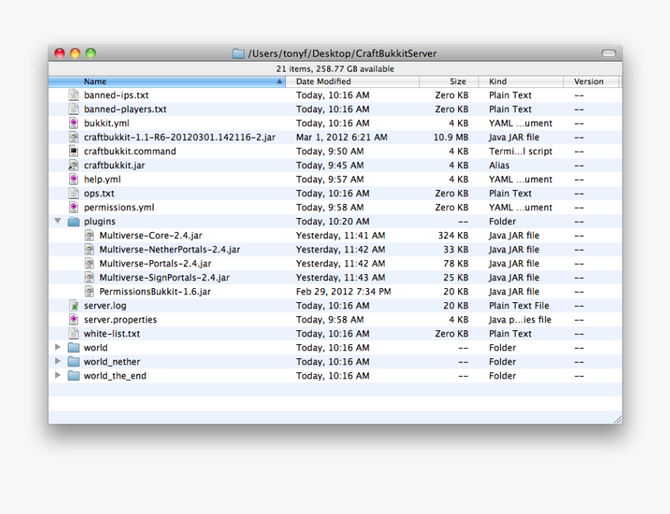Image resolution: width=670 pixels, height=514 pixels.
Task: Click the ops.txt file icon
Action: point(73,193)
